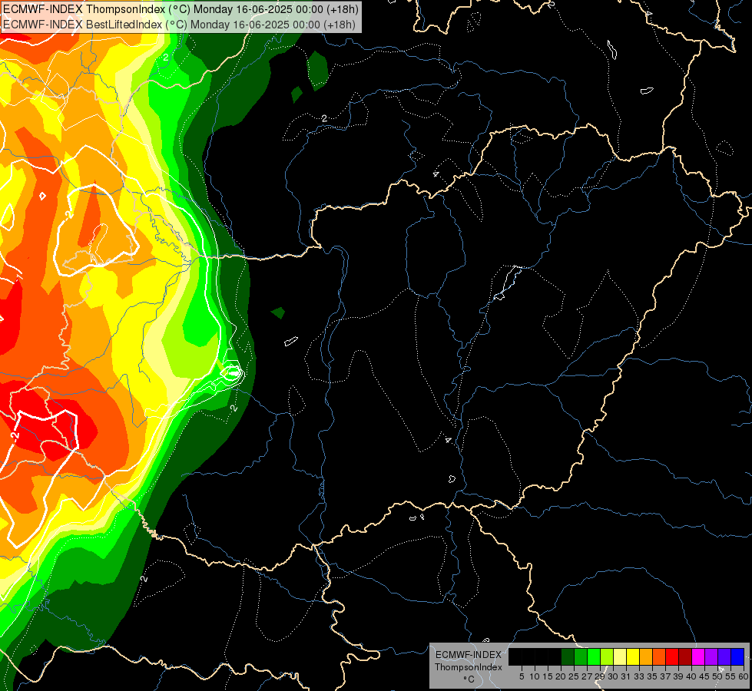Click the legend tick value '5'

(522, 676)
